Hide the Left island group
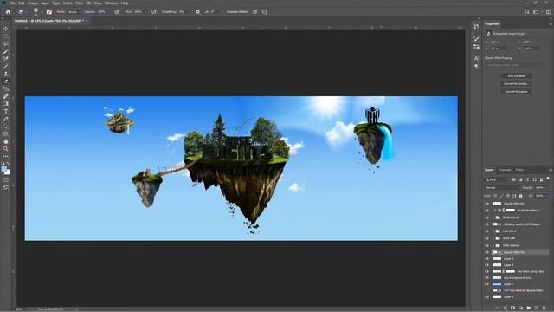 coord(486,231)
